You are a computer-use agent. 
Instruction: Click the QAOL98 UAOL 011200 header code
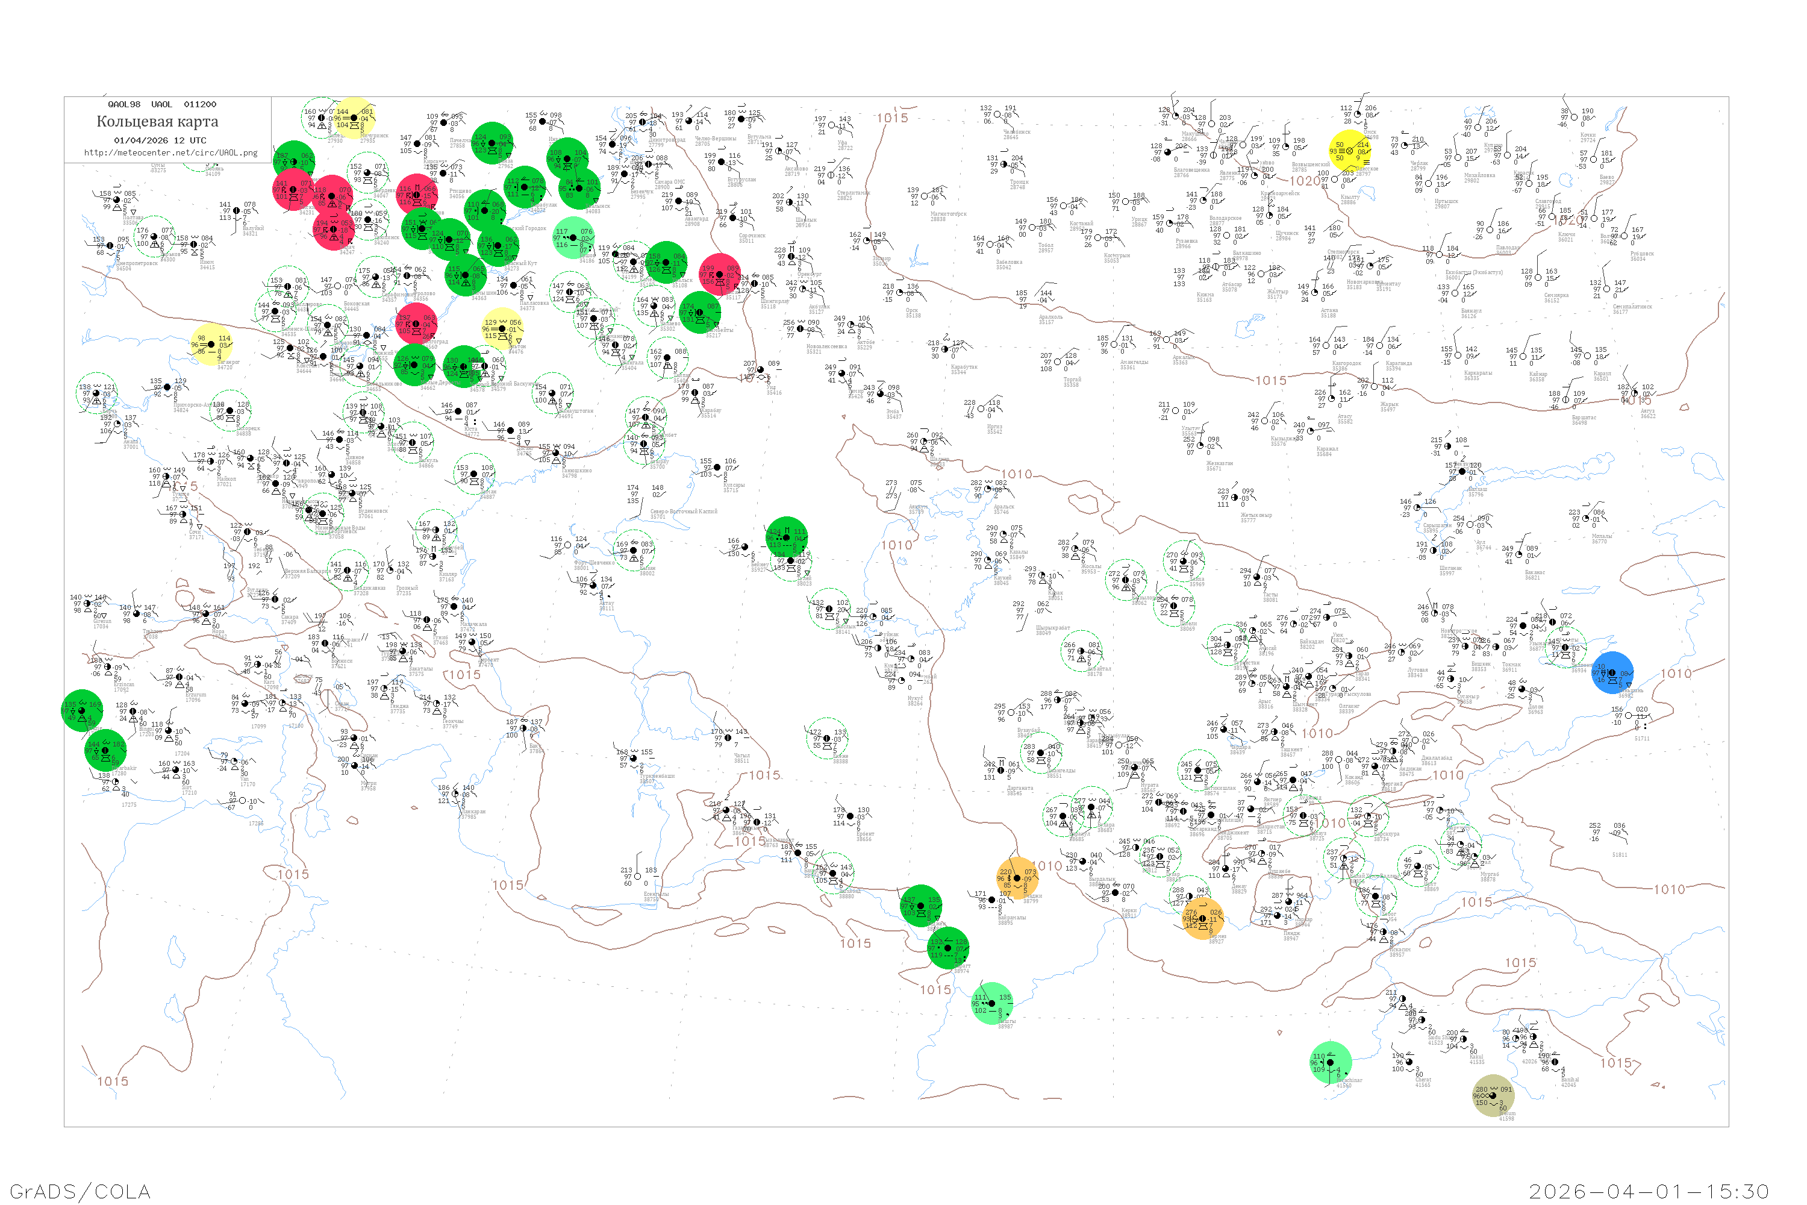[x=162, y=104]
